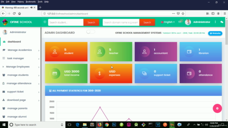Expand the Manage Employees submenu arrow

(39, 67)
